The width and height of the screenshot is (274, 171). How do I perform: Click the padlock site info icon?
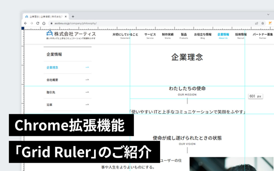tap(51, 23)
